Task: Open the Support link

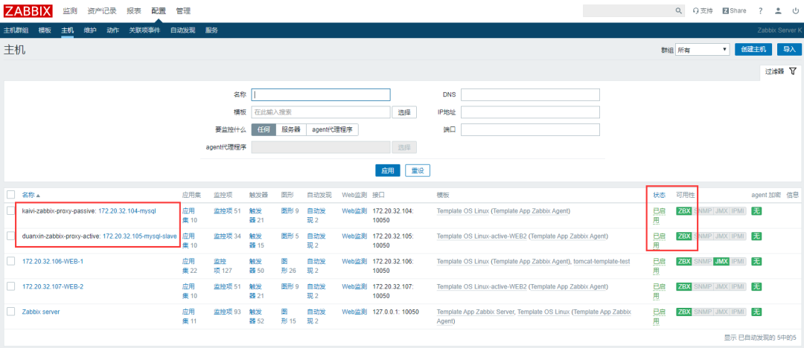Action: tap(703, 10)
